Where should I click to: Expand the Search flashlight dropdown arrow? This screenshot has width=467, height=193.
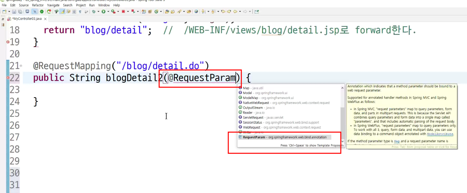click(x=184, y=11)
